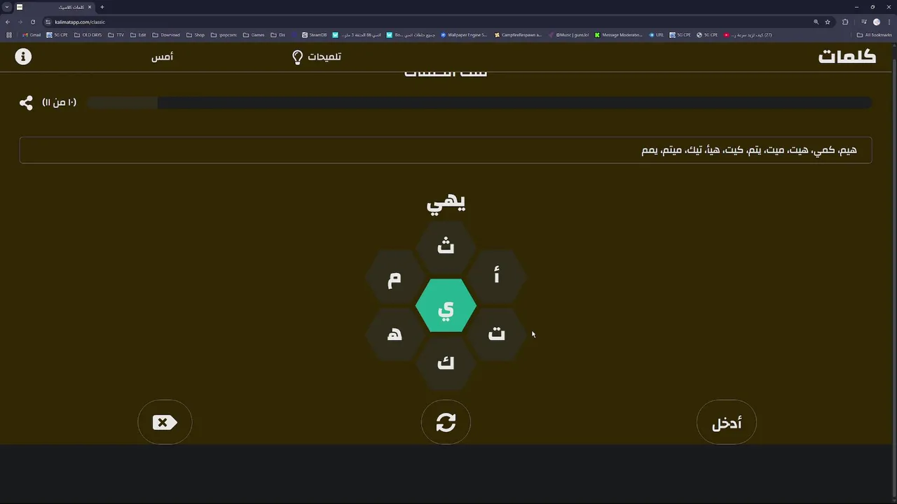897x504 pixels.
Task: Open the SteamDB bookmark
Action: (315, 35)
